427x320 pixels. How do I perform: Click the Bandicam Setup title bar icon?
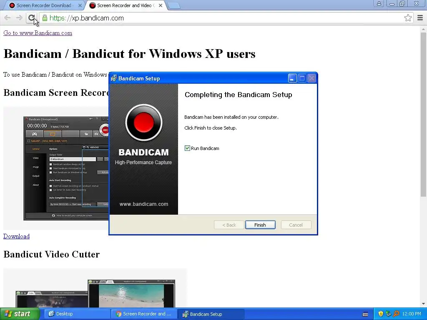click(114, 78)
